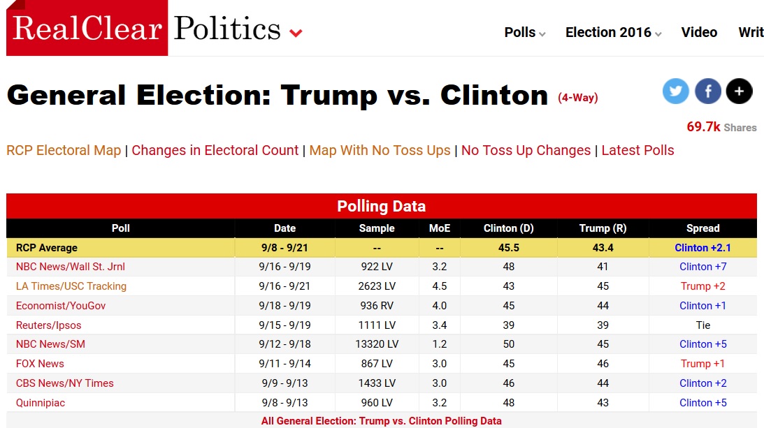Screen dimensions: 764x428
Task: Expand the RealClear Politics brand dropdown
Action: coord(296,33)
